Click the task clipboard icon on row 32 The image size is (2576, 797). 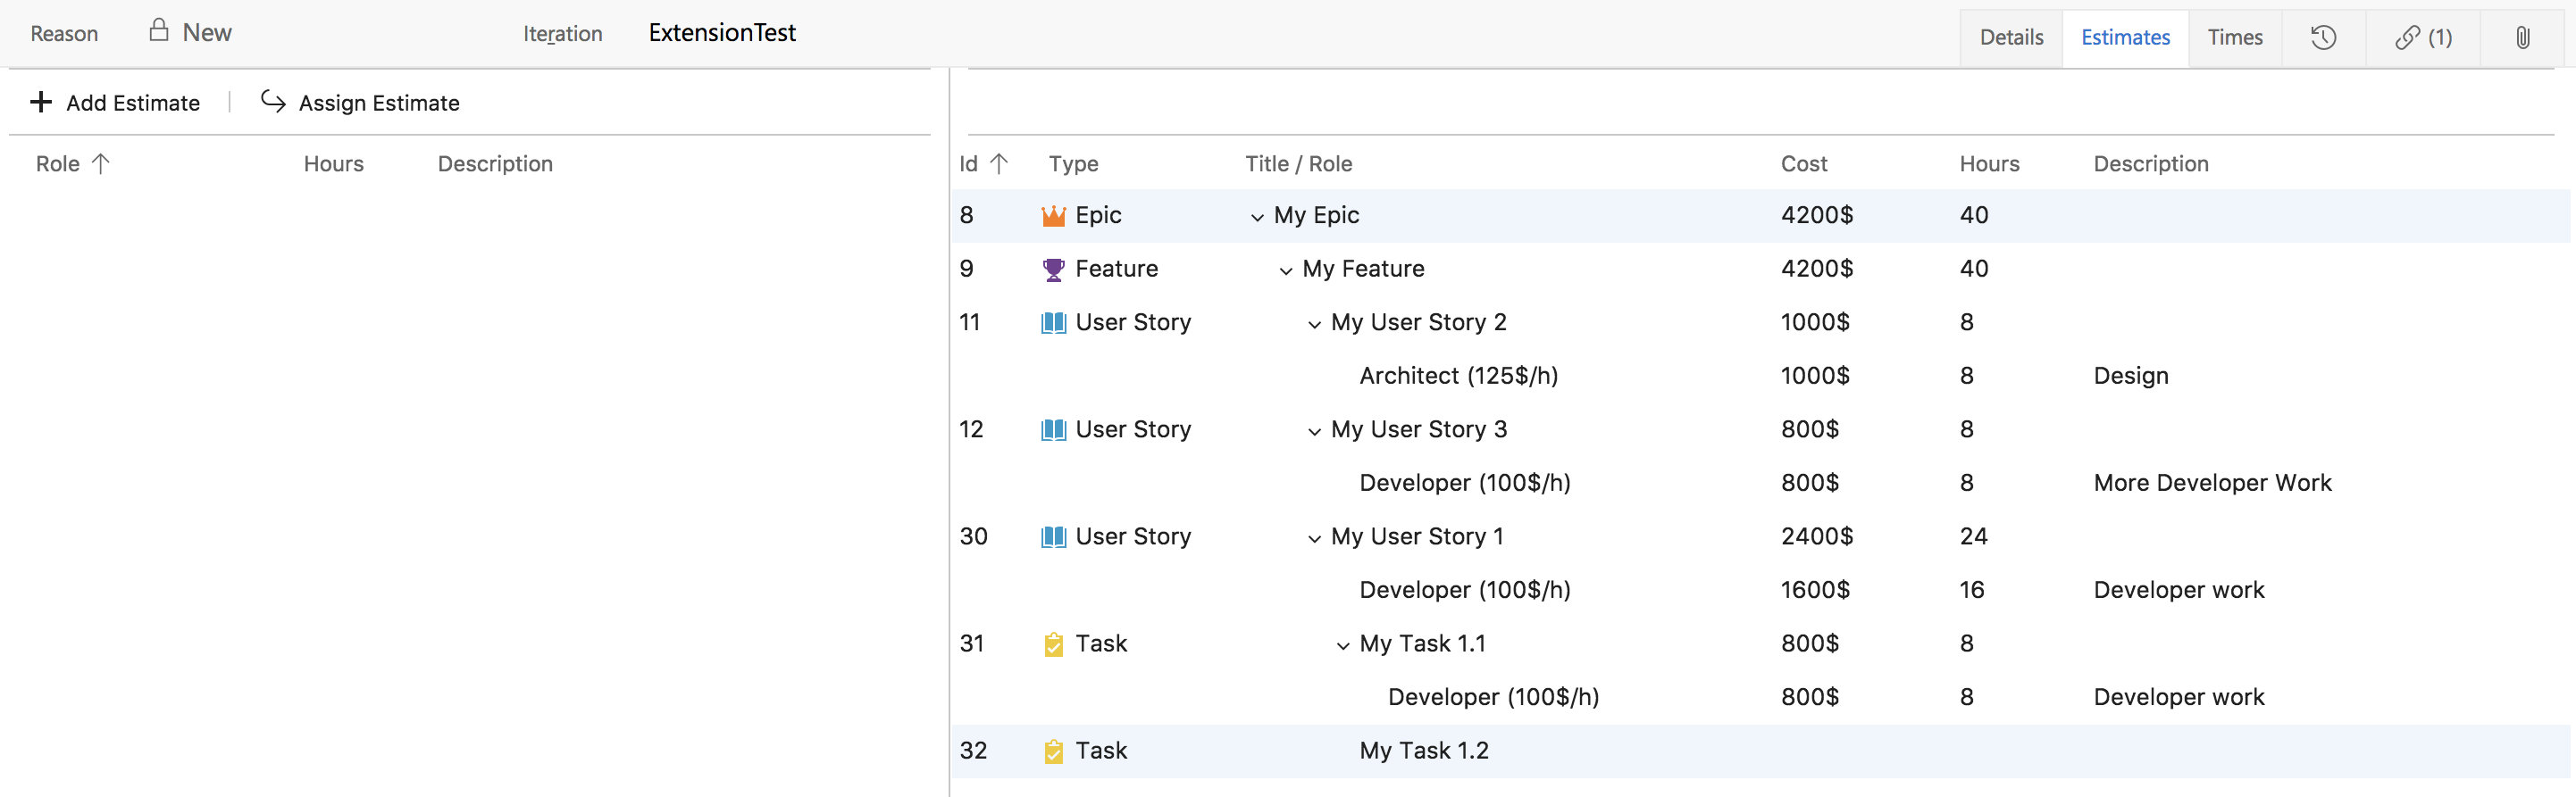(1053, 751)
